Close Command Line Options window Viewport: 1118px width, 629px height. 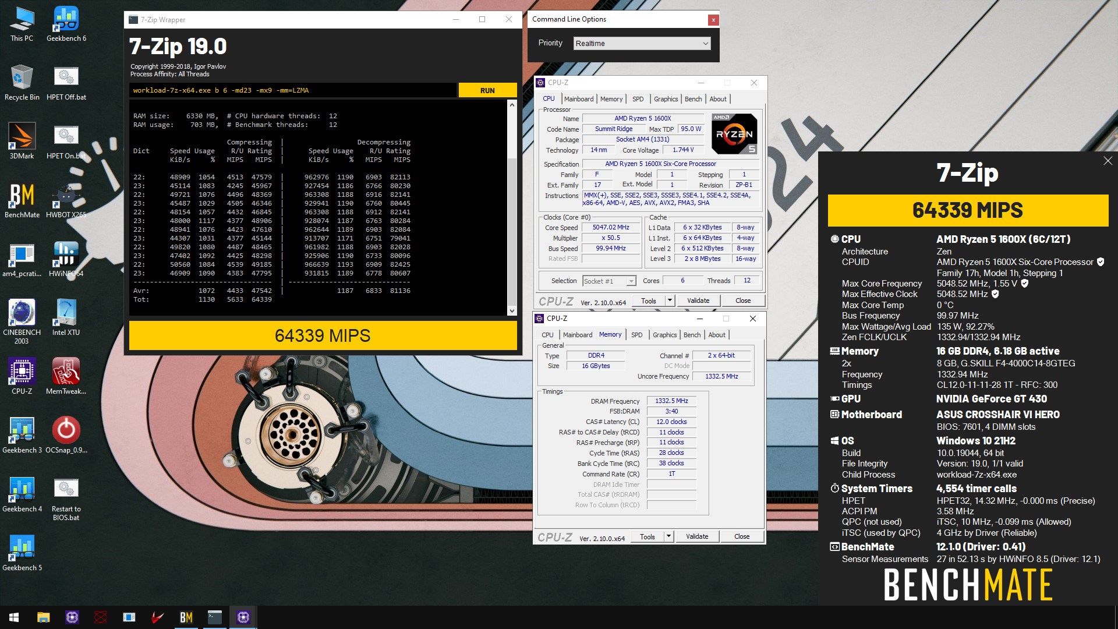pos(713,20)
